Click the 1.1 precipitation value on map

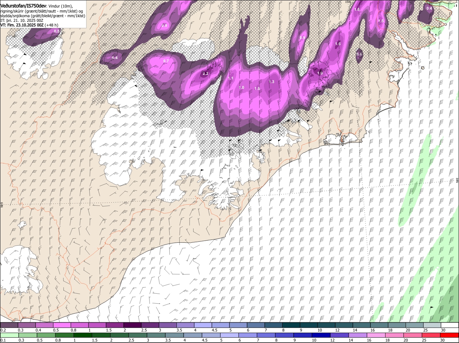tap(231, 78)
